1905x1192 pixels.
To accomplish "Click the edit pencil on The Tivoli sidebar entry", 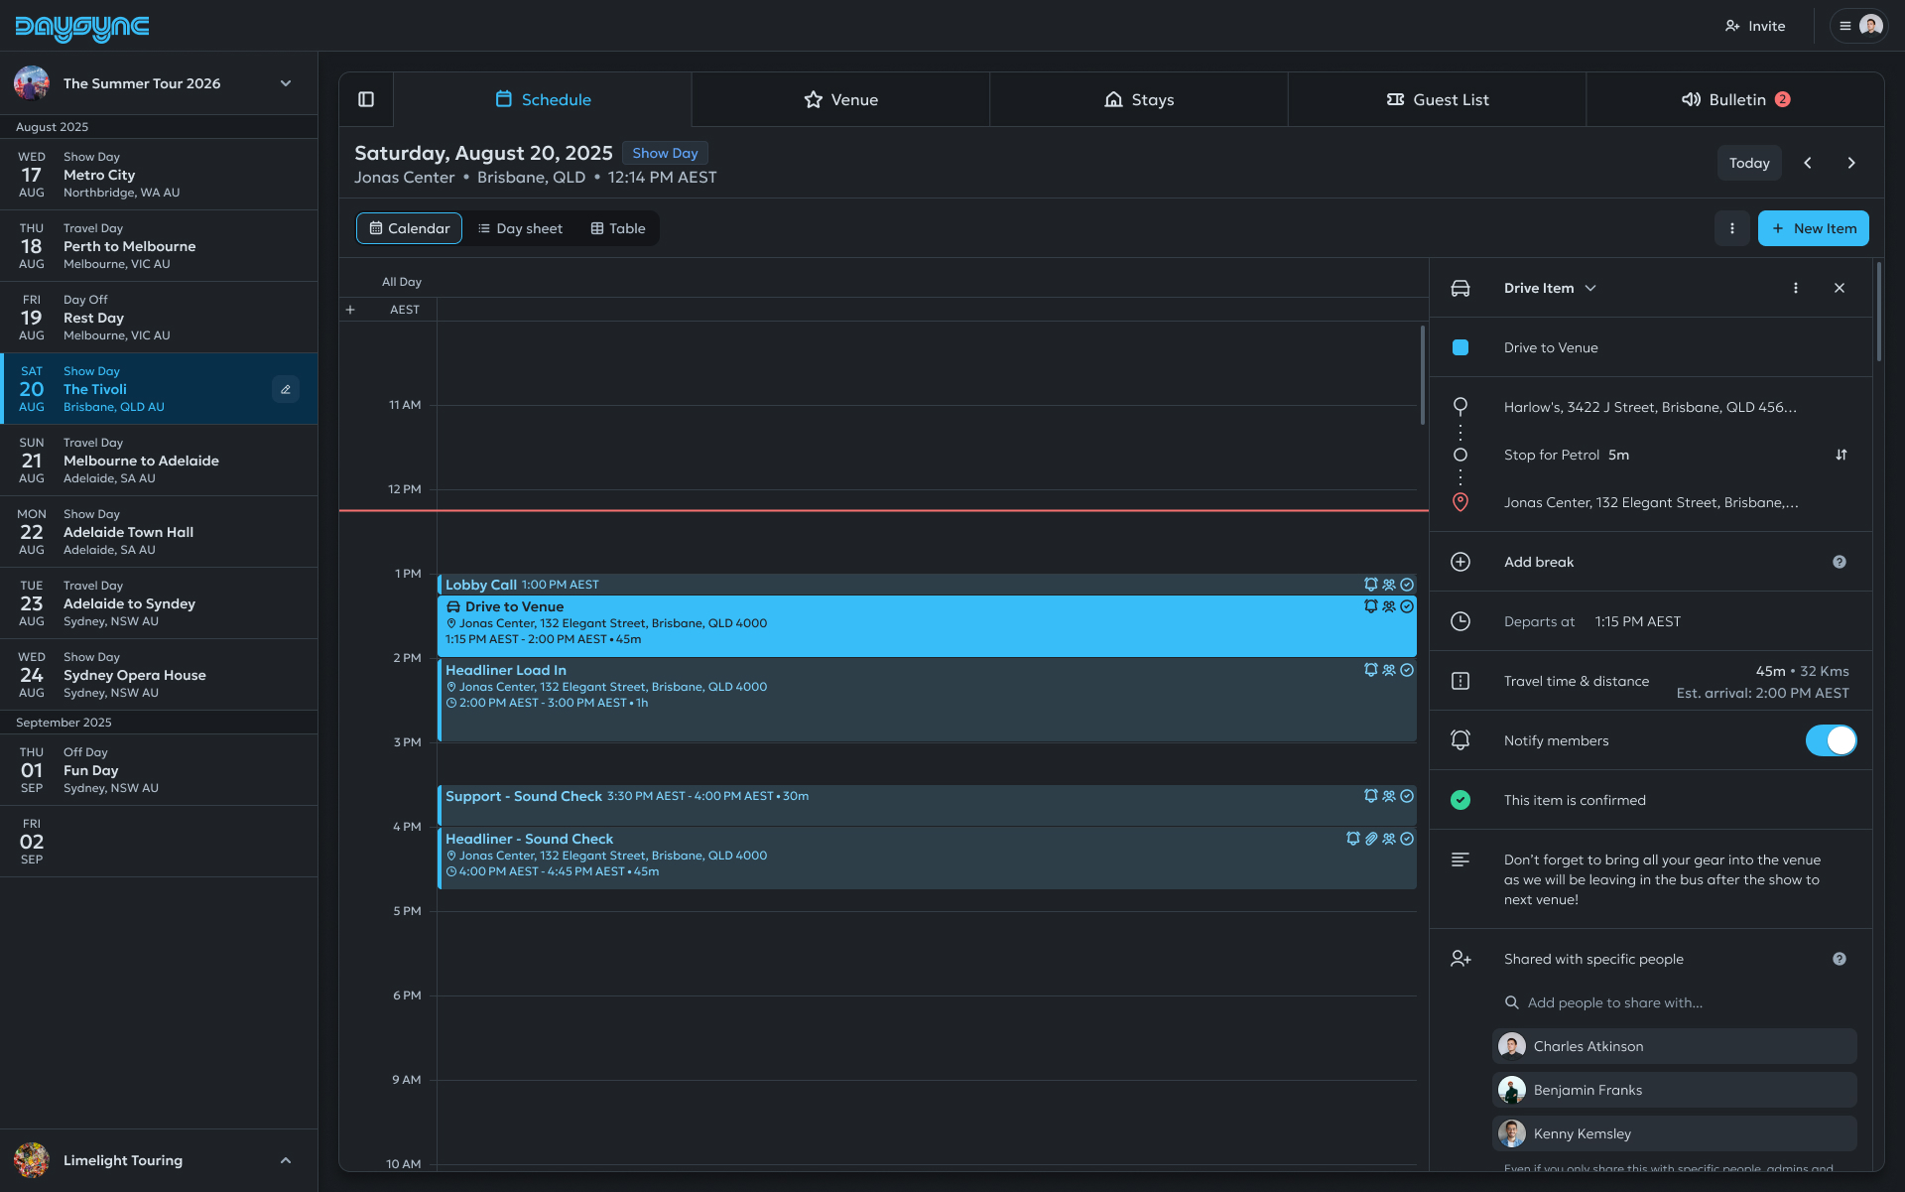I will (x=286, y=389).
